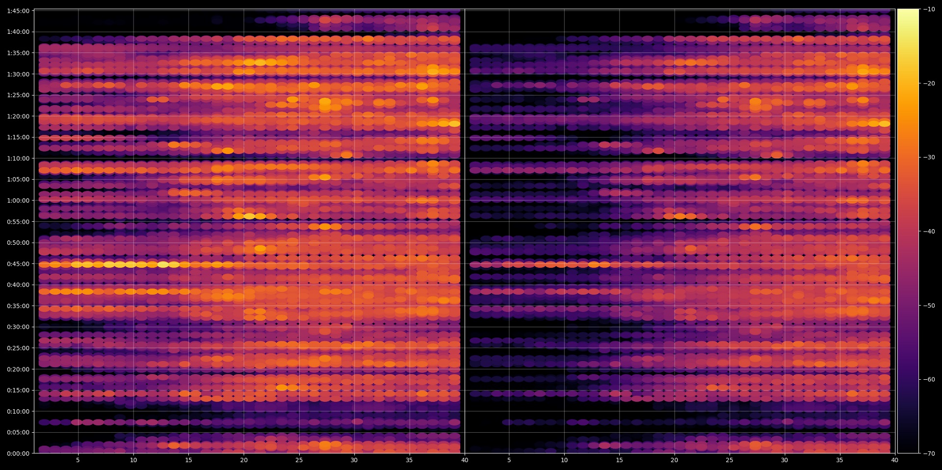This screenshot has width=942, height=470.
Task: Click the 1:15:00 y-axis time label
Action: point(18,137)
